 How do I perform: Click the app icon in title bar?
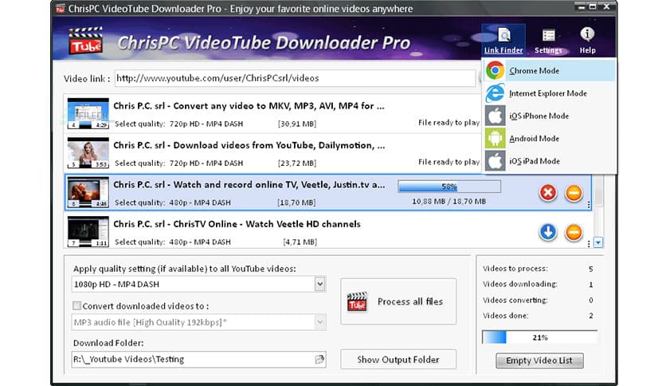tap(60, 9)
